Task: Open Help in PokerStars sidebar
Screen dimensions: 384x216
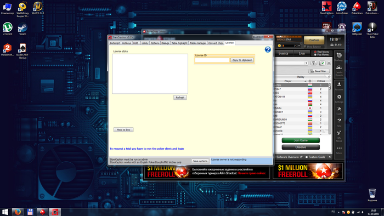Action: 339,123
